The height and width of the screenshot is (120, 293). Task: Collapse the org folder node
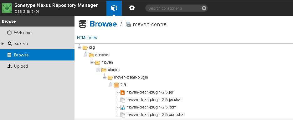pos(80,48)
